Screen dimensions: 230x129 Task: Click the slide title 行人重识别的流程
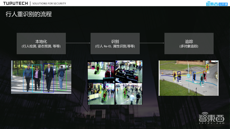coord(29,14)
